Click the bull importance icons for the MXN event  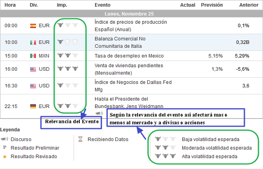tap(68, 55)
